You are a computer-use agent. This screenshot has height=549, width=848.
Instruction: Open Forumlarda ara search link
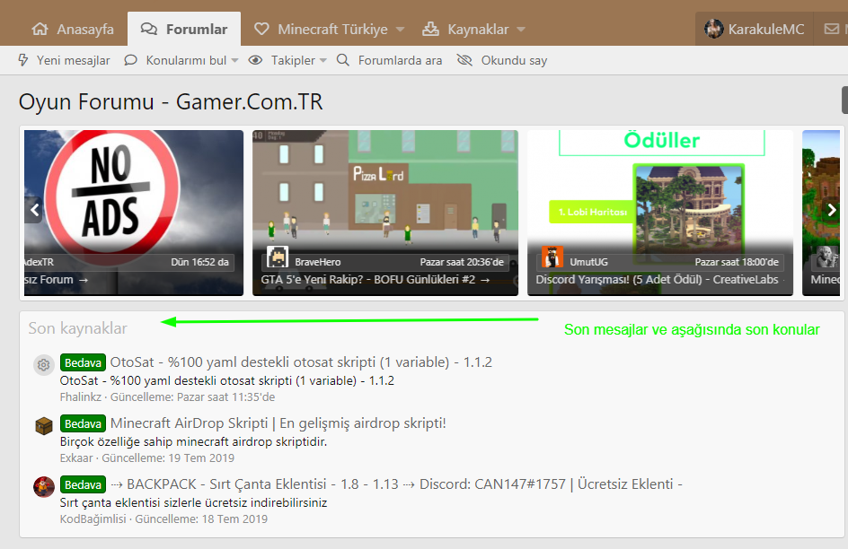pos(401,60)
